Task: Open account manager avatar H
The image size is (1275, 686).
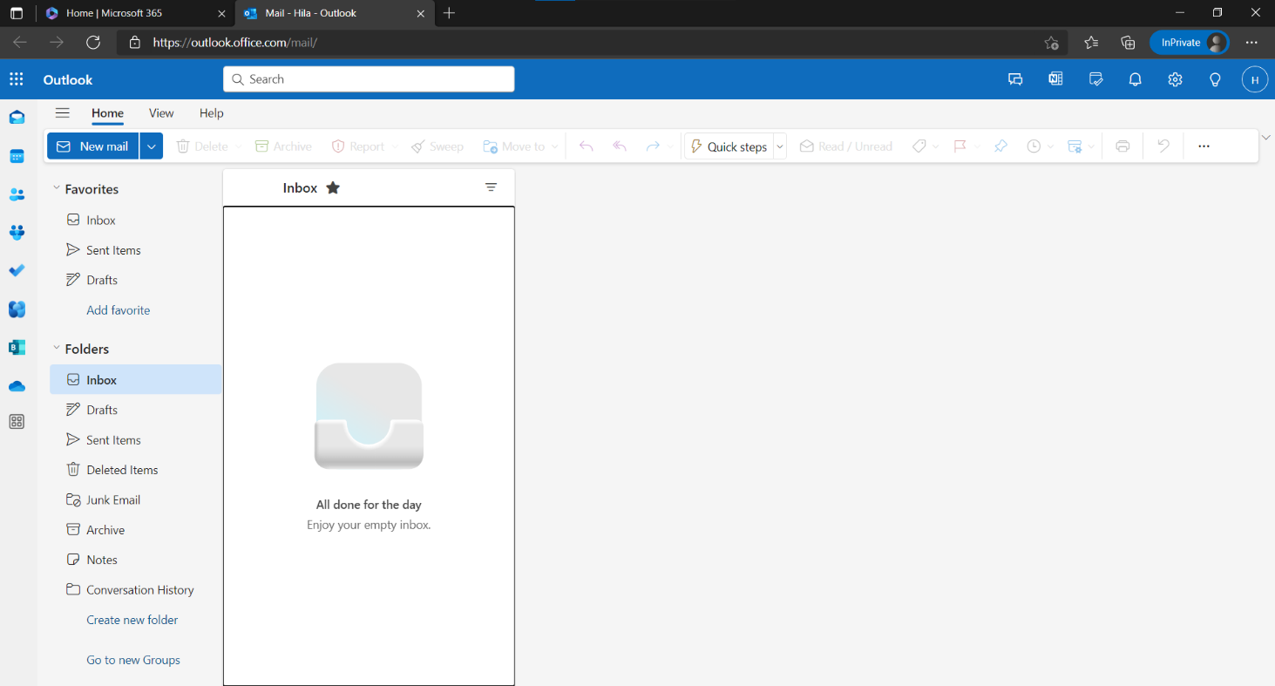Action: tap(1254, 79)
